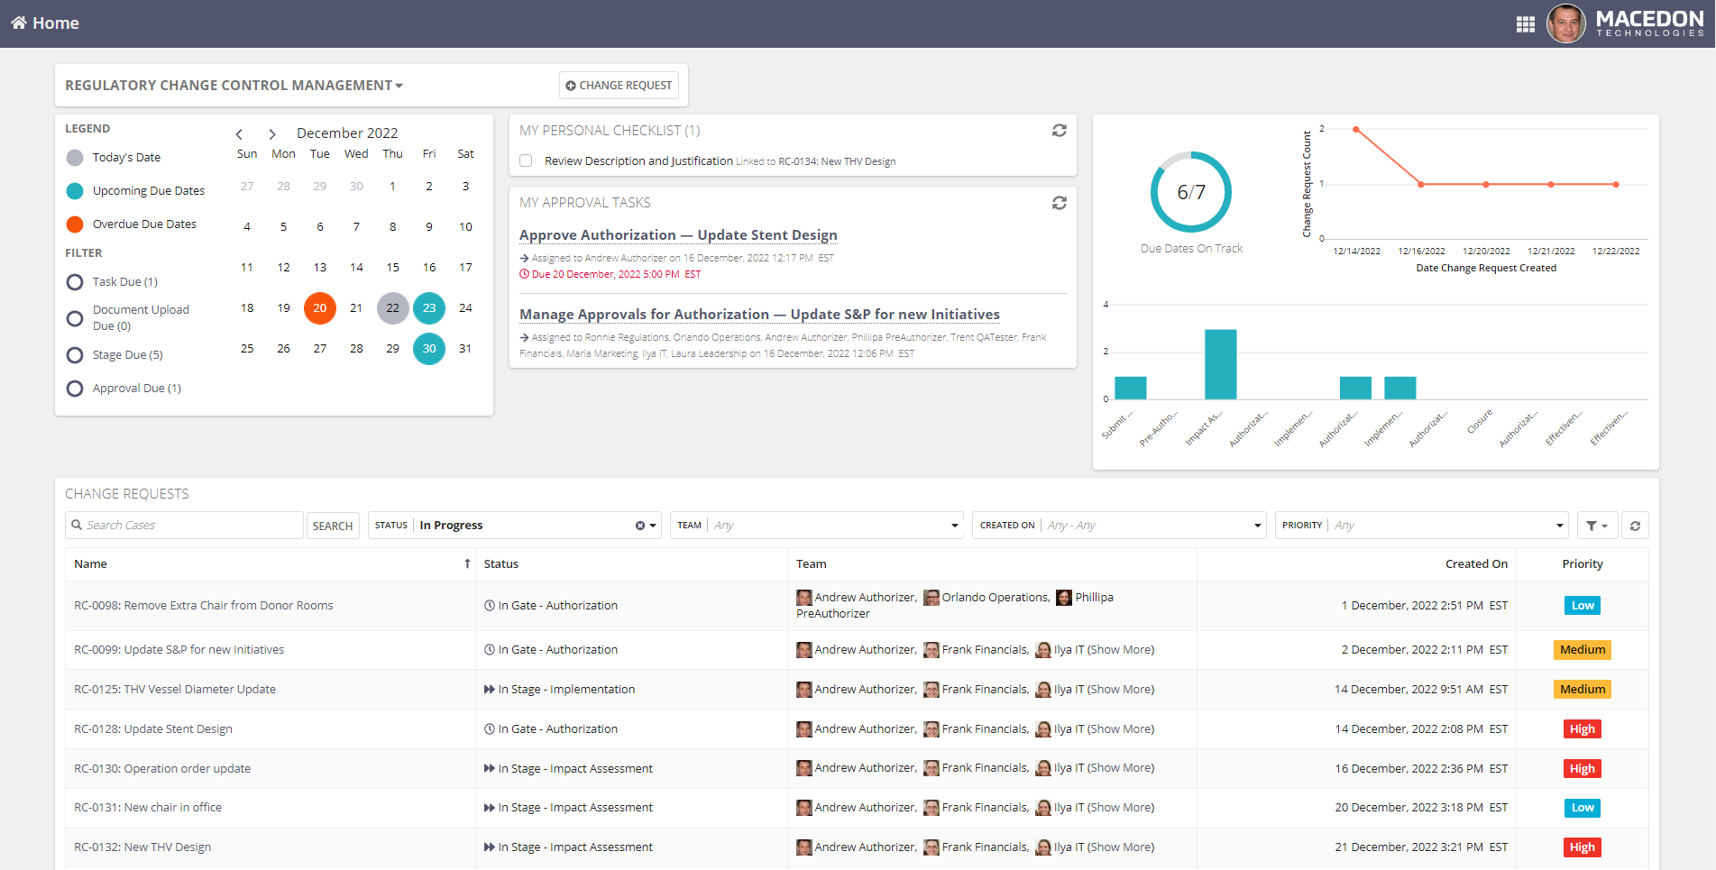Refresh the My Approval Tasks panel
1716x870 pixels.
point(1059,203)
